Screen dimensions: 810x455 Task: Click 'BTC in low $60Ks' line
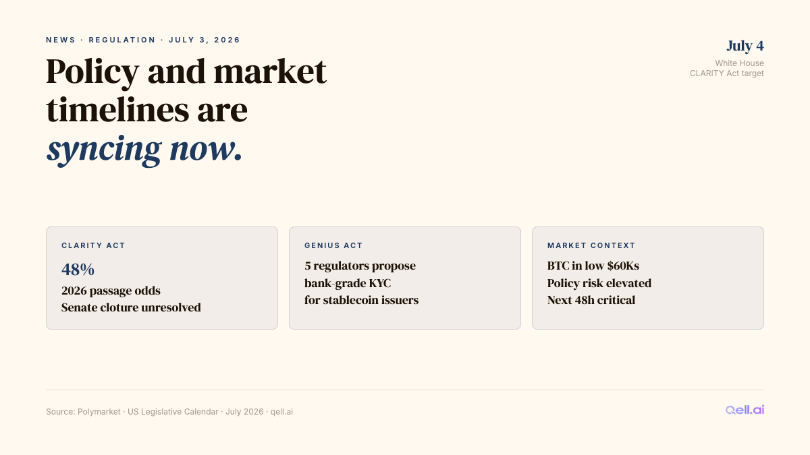593,266
